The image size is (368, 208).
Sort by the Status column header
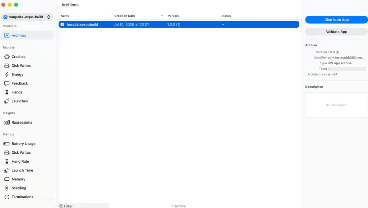(x=226, y=16)
